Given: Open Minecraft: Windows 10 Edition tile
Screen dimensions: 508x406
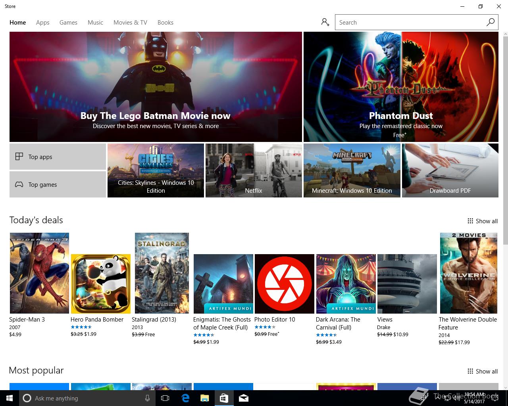Looking at the screenshot, I should click(x=352, y=170).
